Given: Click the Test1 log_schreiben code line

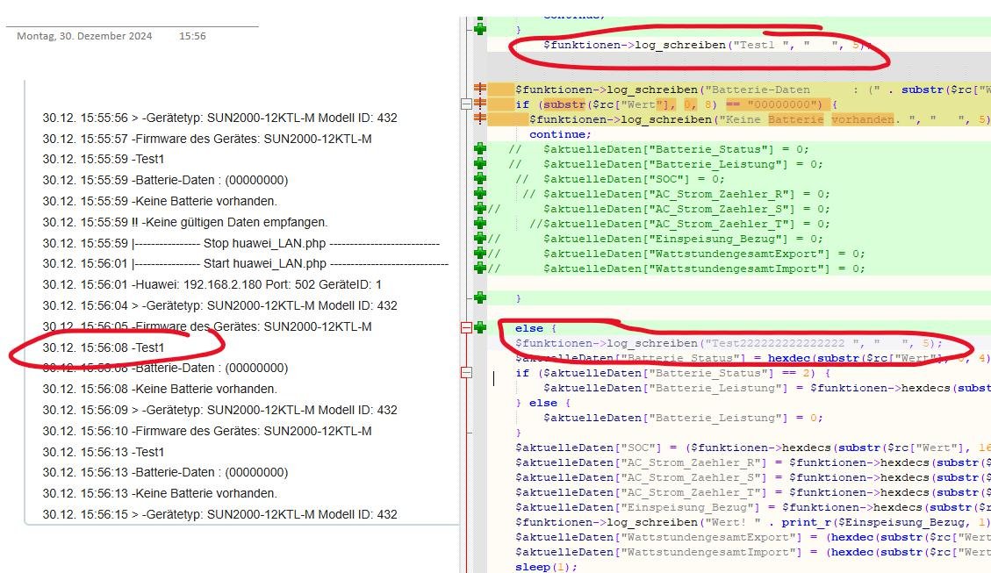Looking at the screenshot, I should (x=702, y=44).
